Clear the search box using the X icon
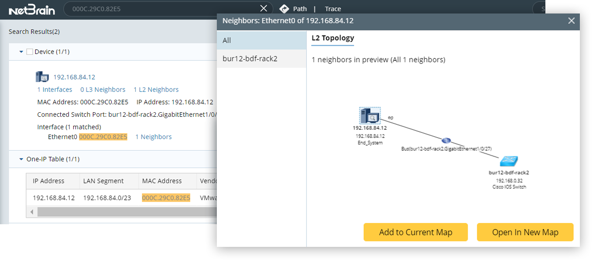Screen dimensions: 596x263 (264, 8)
